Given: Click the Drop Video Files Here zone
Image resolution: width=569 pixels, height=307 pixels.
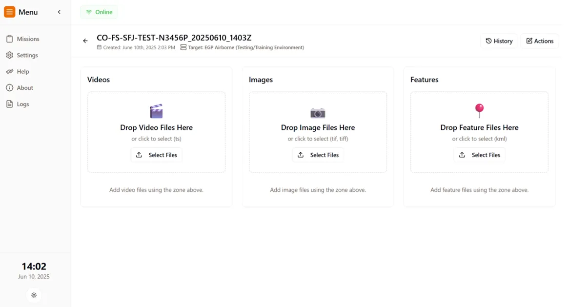Looking at the screenshot, I should (x=156, y=127).
